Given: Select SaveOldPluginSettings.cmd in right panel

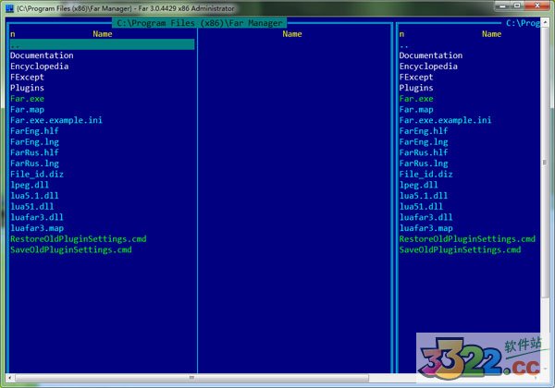Looking at the screenshot, I should (x=460, y=249).
